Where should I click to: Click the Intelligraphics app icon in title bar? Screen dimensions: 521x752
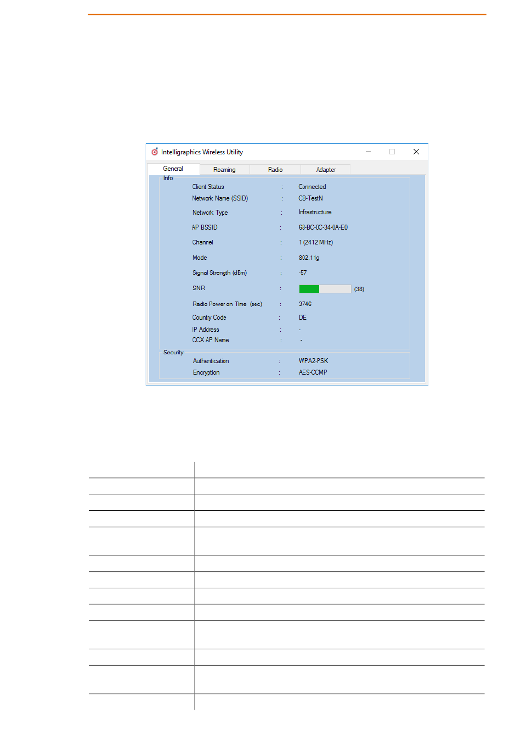click(x=155, y=152)
